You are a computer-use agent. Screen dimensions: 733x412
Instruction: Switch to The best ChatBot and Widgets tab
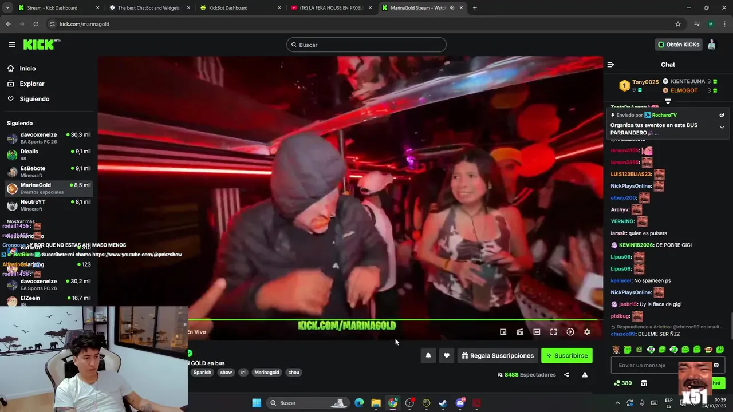(149, 8)
